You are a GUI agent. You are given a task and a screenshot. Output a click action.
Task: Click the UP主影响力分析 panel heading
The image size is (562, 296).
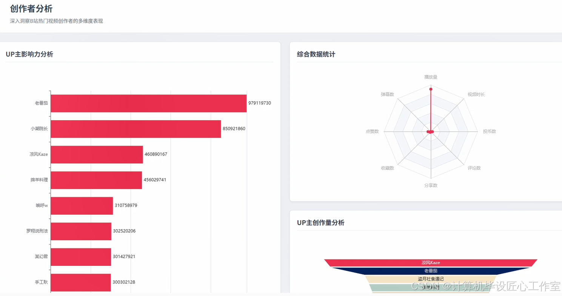coord(29,54)
